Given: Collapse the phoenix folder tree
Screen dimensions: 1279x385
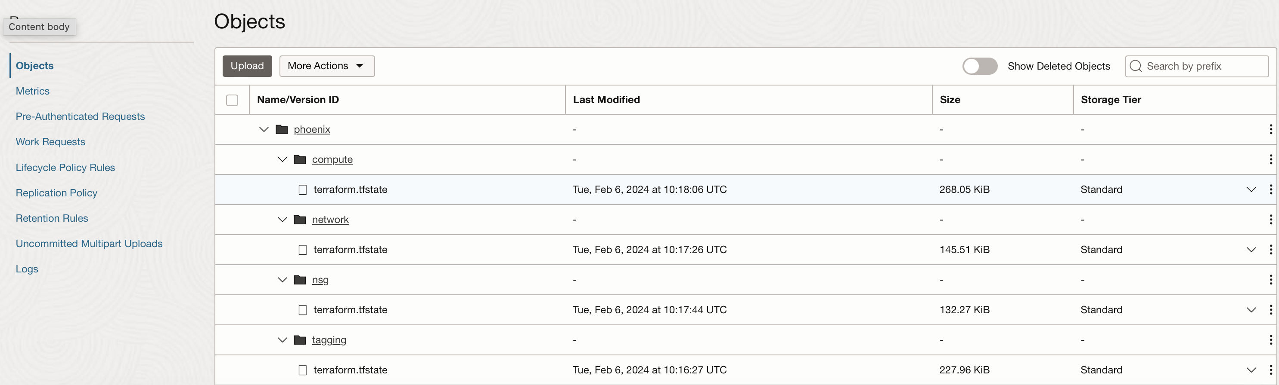Looking at the screenshot, I should click(264, 129).
